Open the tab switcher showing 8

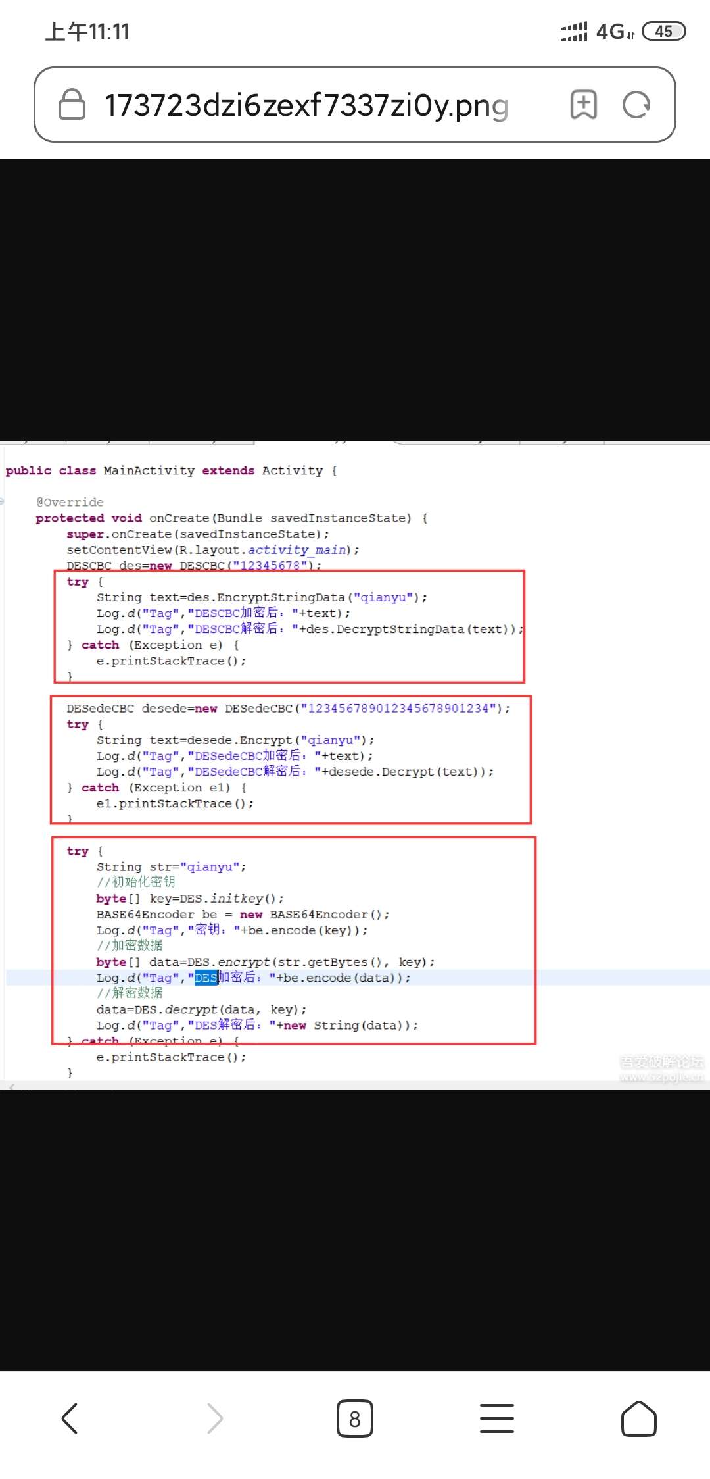pos(355,1418)
